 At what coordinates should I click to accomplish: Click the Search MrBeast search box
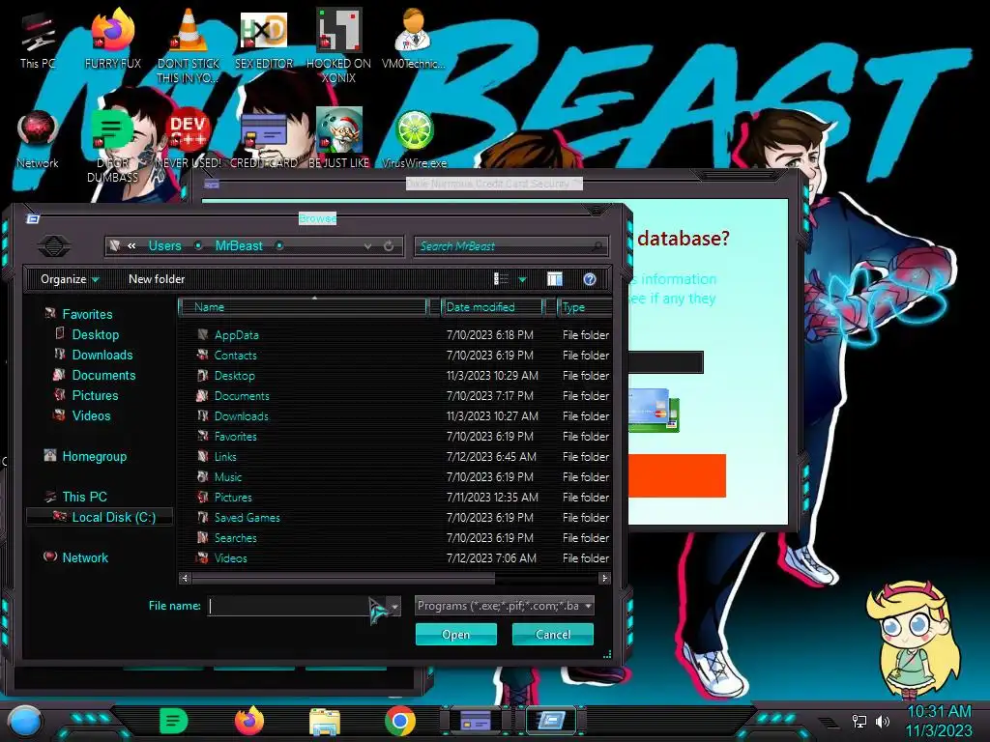point(511,246)
